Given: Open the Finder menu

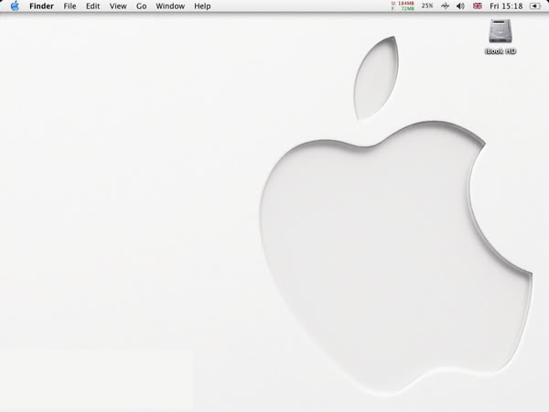Looking at the screenshot, I should pos(41,6).
